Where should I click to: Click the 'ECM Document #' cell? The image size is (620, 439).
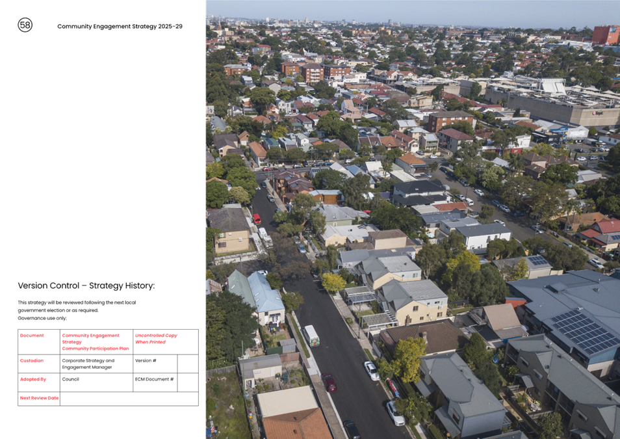155,382
